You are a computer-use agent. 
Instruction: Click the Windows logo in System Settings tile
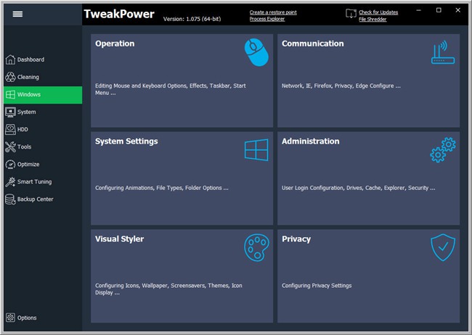256,150
